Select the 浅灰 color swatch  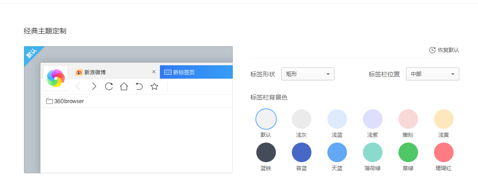tap(302, 119)
